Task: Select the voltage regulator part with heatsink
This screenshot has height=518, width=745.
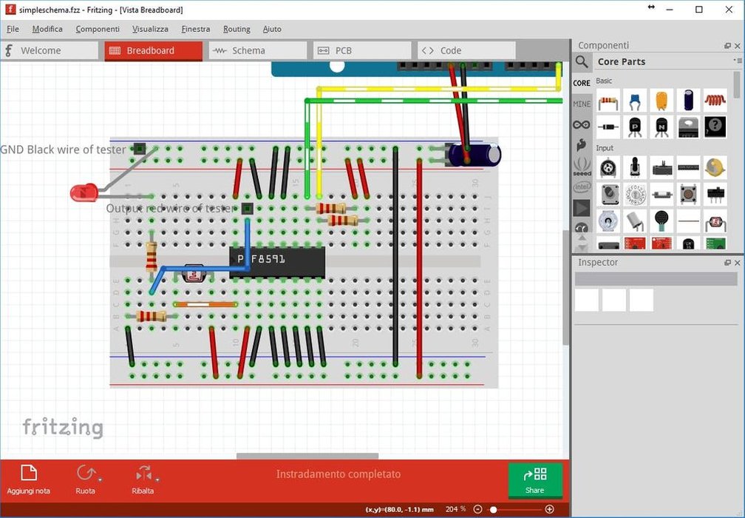Action: click(x=689, y=127)
